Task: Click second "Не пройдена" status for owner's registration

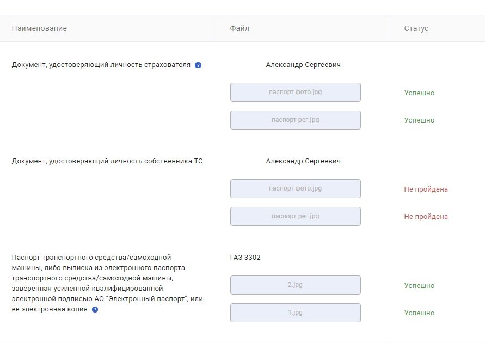Action: click(426, 217)
